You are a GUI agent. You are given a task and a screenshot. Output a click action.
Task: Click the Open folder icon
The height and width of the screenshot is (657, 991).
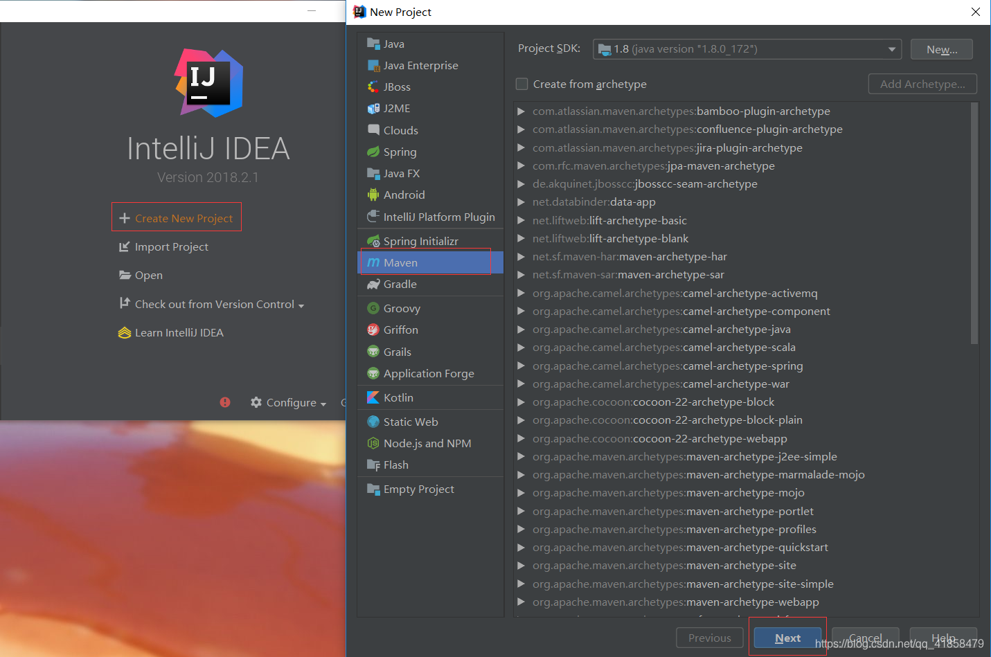pyautogui.click(x=125, y=275)
